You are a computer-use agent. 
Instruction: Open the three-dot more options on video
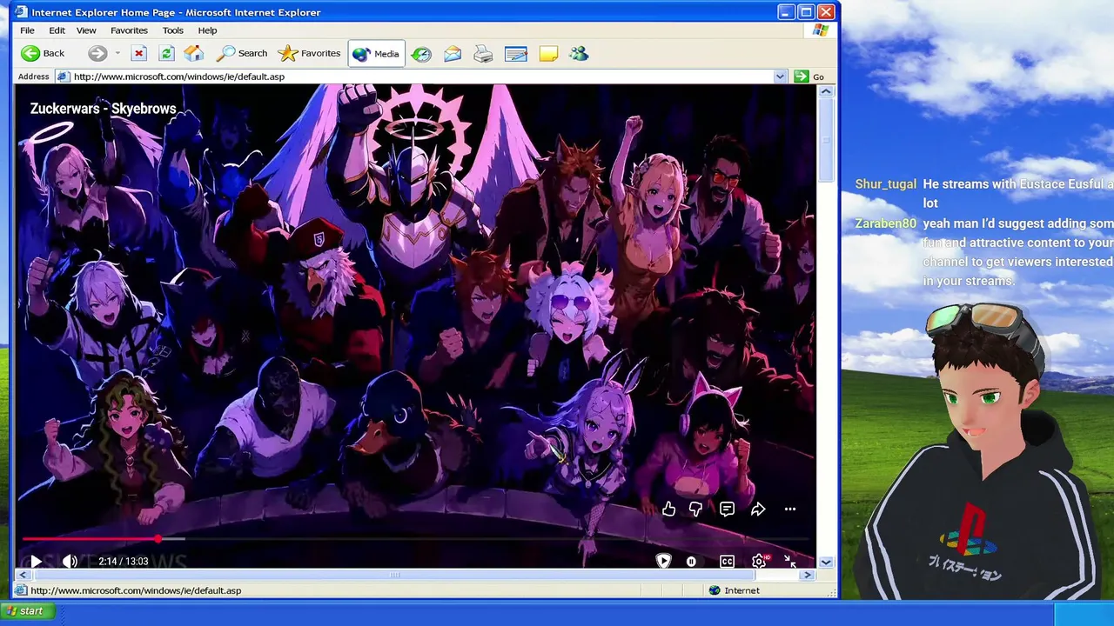click(x=790, y=509)
